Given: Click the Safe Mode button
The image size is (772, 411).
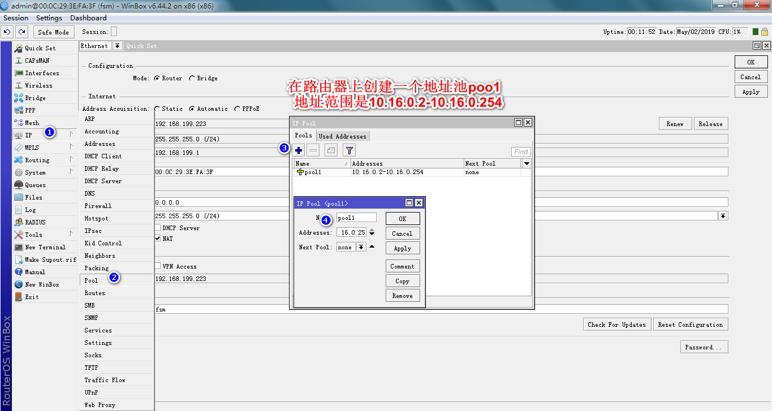Looking at the screenshot, I should coord(53,32).
